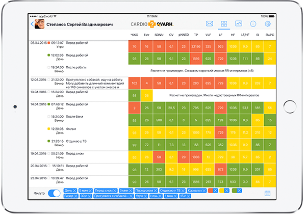306x214 pixels.
Task: Select the SDNN cell with value 508
Action: point(159,120)
